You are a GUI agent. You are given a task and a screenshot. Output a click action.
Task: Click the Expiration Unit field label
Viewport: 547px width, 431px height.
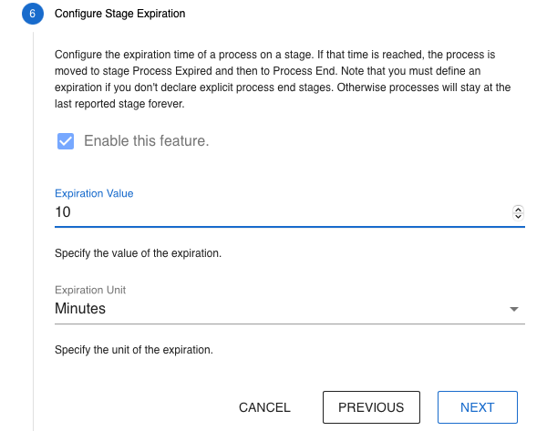pos(90,290)
